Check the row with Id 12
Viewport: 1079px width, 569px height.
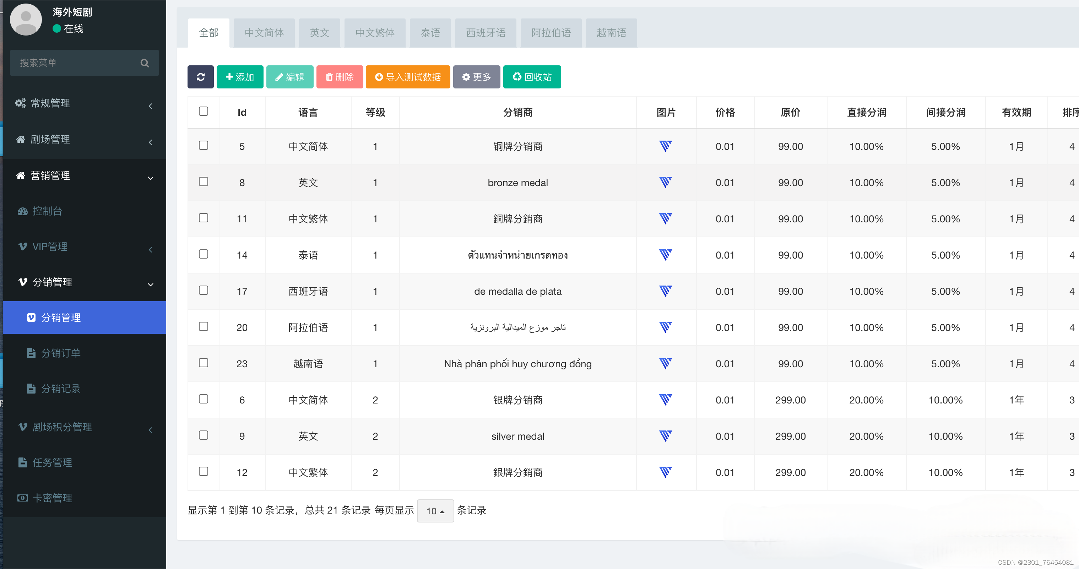204,471
